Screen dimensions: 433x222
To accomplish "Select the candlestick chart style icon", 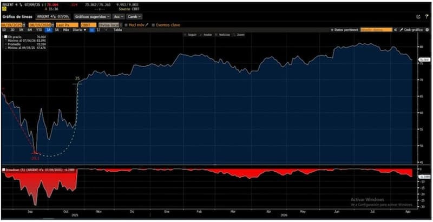I will tap(98, 30).
